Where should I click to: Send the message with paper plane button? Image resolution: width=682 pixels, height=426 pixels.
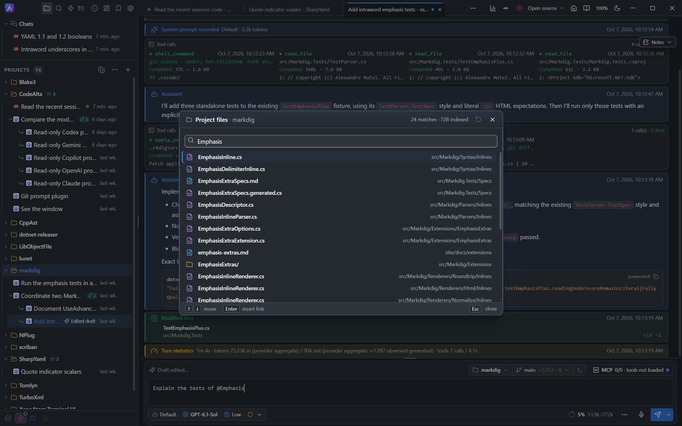click(657, 415)
